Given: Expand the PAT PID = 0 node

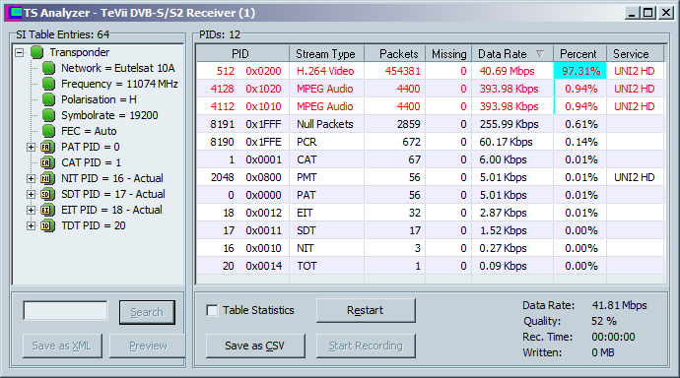Looking at the screenshot, I should tap(31, 147).
